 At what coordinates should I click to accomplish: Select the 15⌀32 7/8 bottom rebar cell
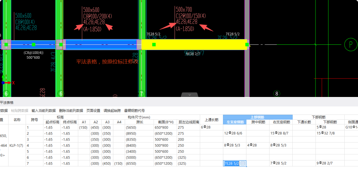click(x=330, y=133)
